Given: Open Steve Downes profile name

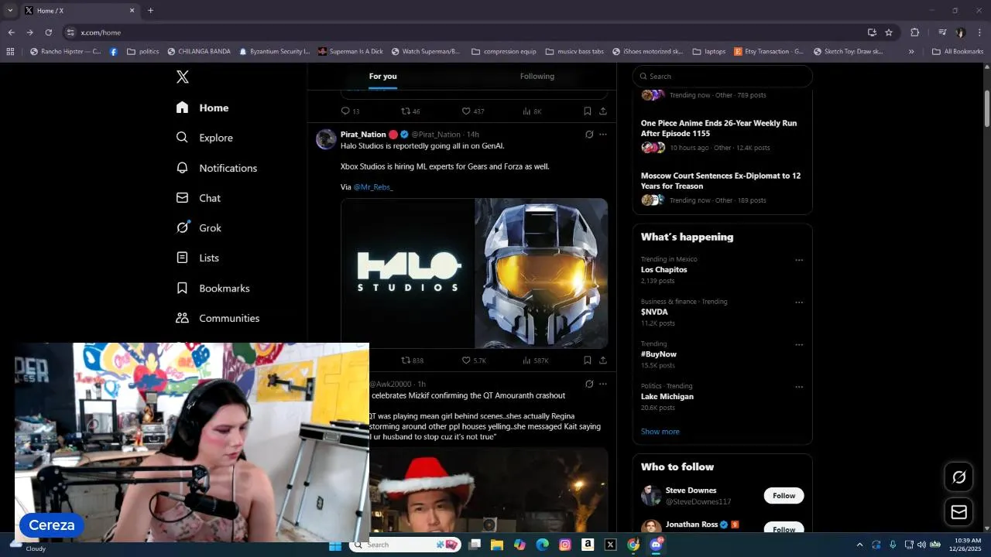Looking at the screenshot, I should (691, 490).
